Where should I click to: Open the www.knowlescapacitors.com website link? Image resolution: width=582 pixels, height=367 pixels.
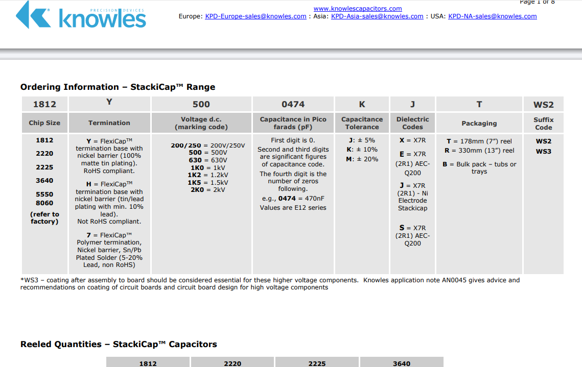[357, 9]
